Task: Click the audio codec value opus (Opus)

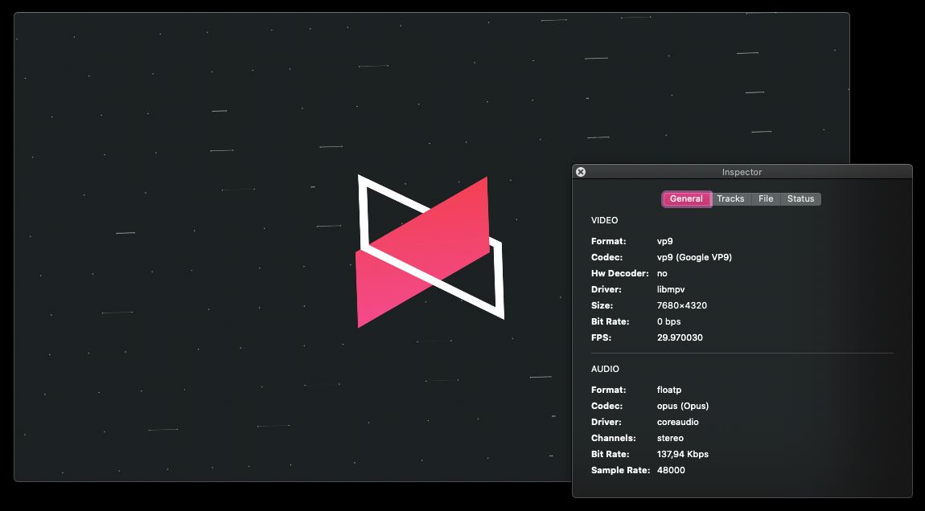Action: pos(682,406)
